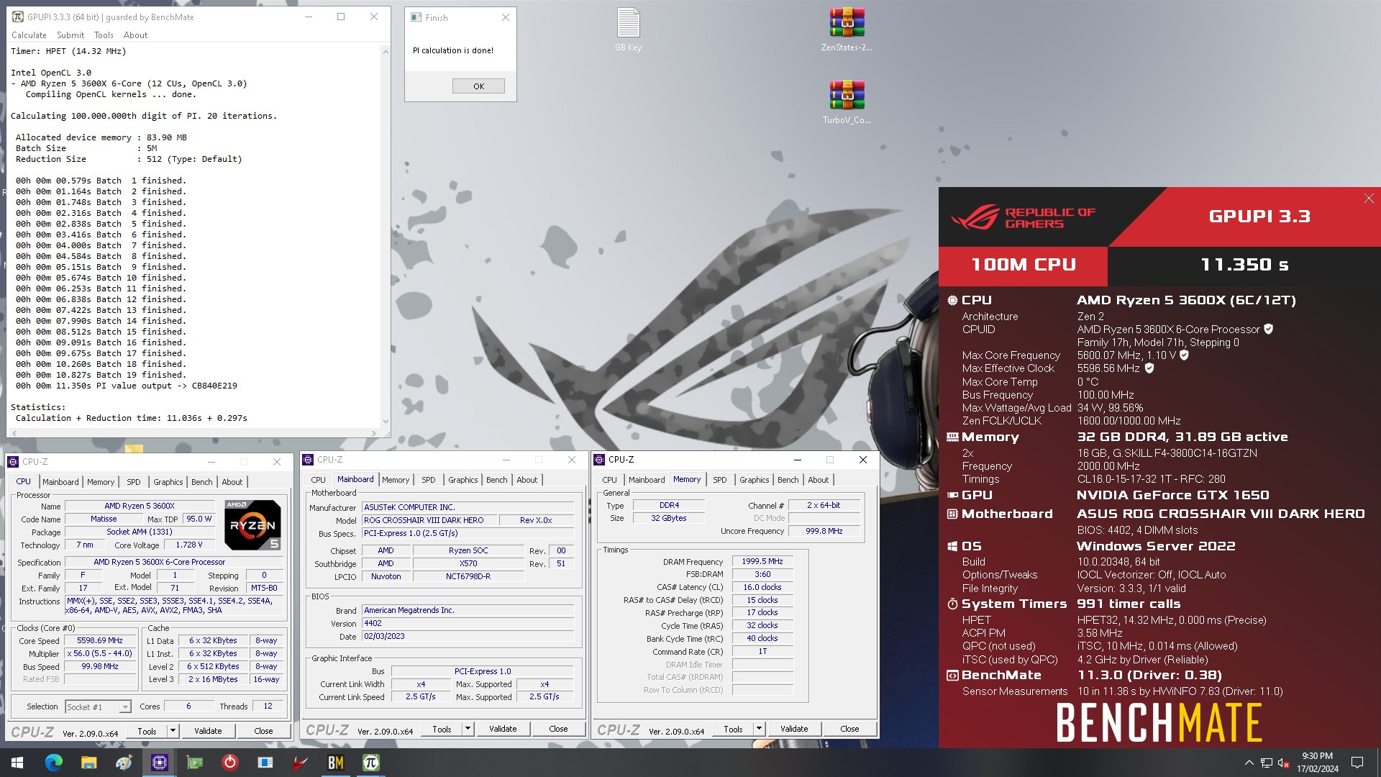Switch to SPD tab in CPU-Z Memory window
This screenshot has height=777, width=1381.
pyautogui.click(x=720, y=480)
